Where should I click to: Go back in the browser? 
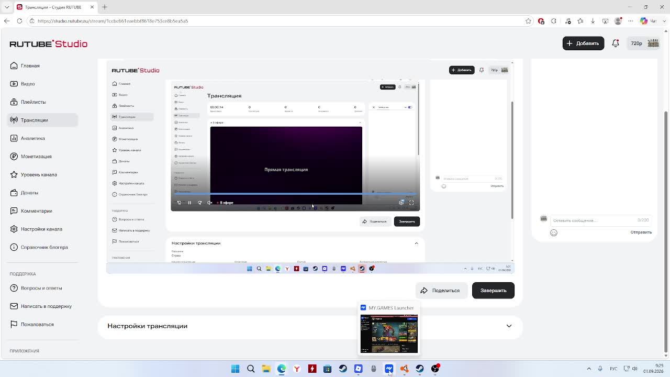7,21
